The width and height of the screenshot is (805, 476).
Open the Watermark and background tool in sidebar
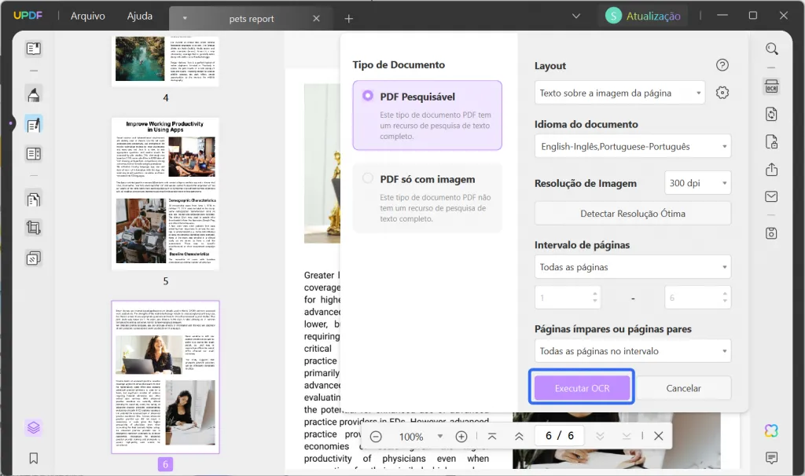[x=33, y=258]
